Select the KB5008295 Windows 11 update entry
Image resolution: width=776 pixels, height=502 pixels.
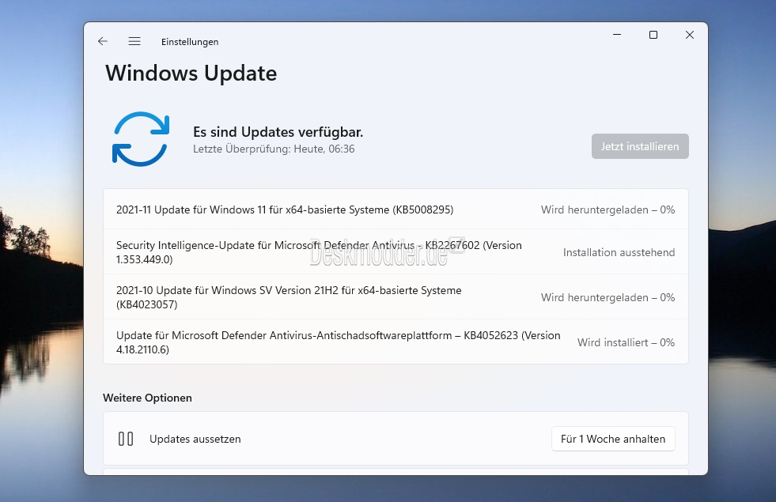pyautogui.click(x=396, y=209)
